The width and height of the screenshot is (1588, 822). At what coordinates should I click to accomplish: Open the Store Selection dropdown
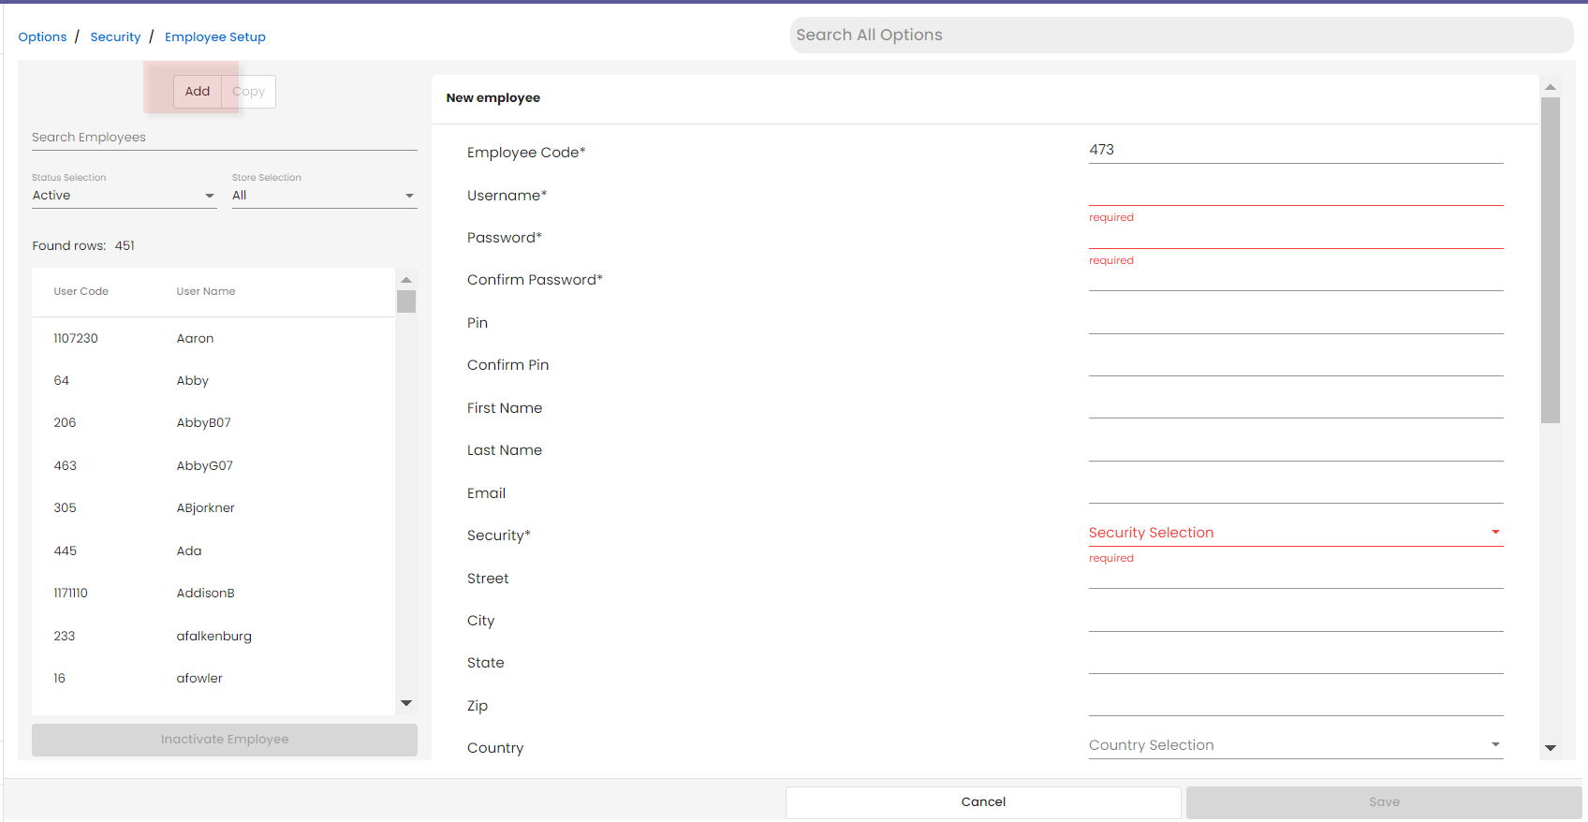[x=325, y=196]
